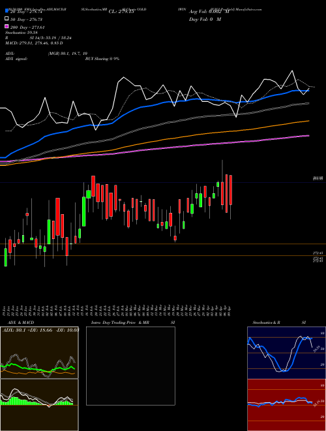Select the '200 Day = 271.61' legend text
326x431 pixels.
click(x=27, y=27)
